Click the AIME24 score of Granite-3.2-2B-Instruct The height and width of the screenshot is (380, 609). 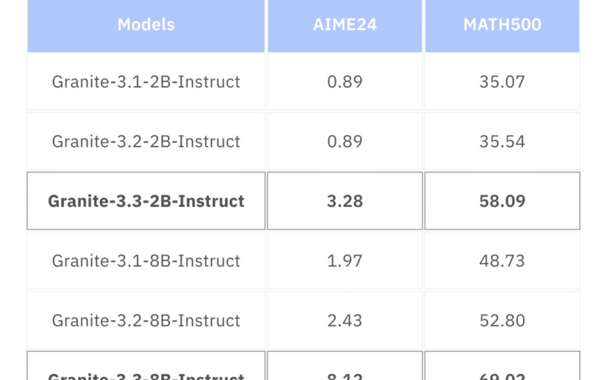(345, 141)
